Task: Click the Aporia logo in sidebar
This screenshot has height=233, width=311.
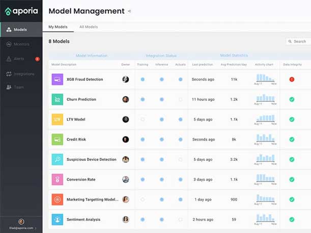Action: coord(21,11)
